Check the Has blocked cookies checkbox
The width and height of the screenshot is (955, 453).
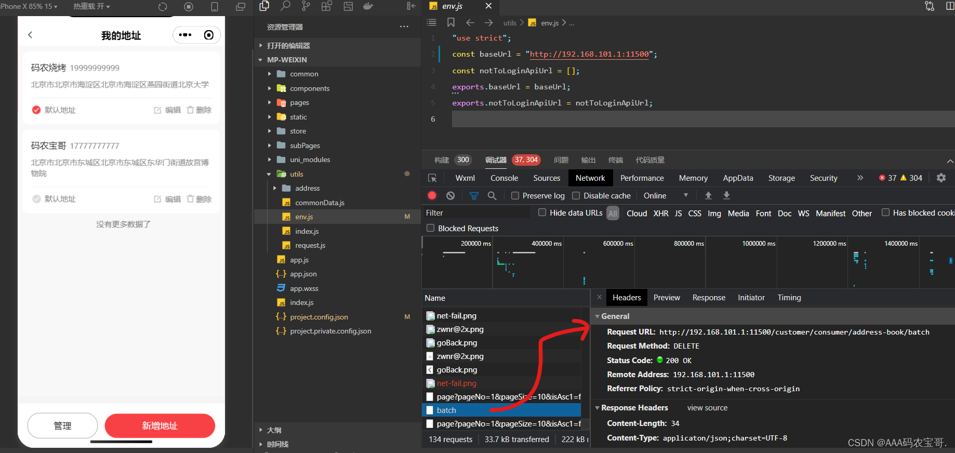point(885,212)
